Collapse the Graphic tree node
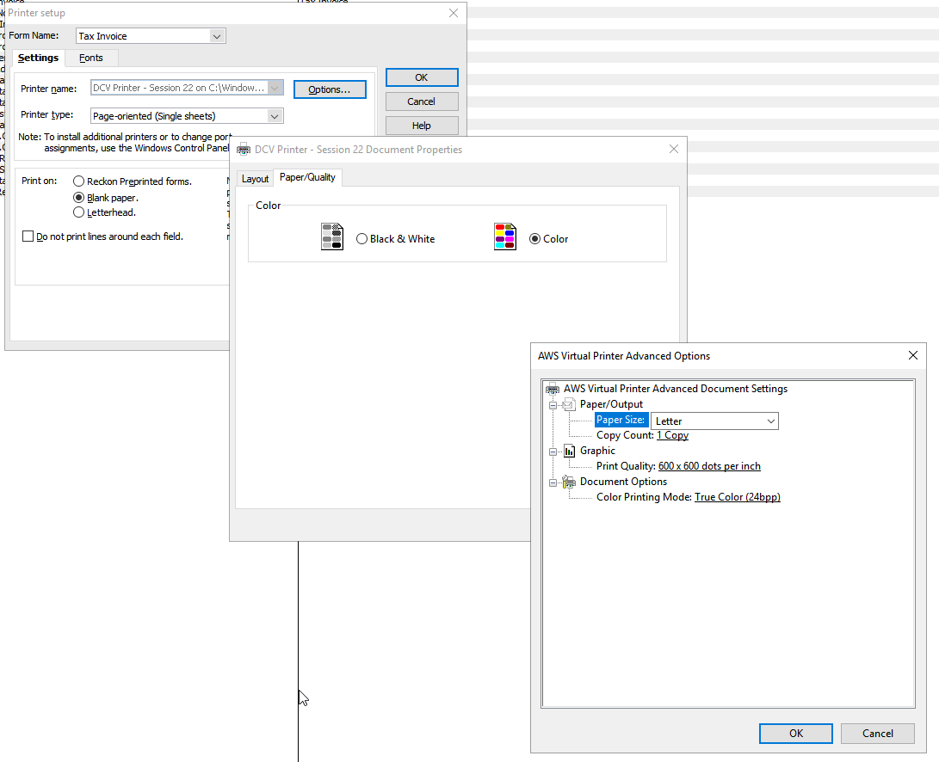Viewport: 939px width, 762px height. click(553, 452)
